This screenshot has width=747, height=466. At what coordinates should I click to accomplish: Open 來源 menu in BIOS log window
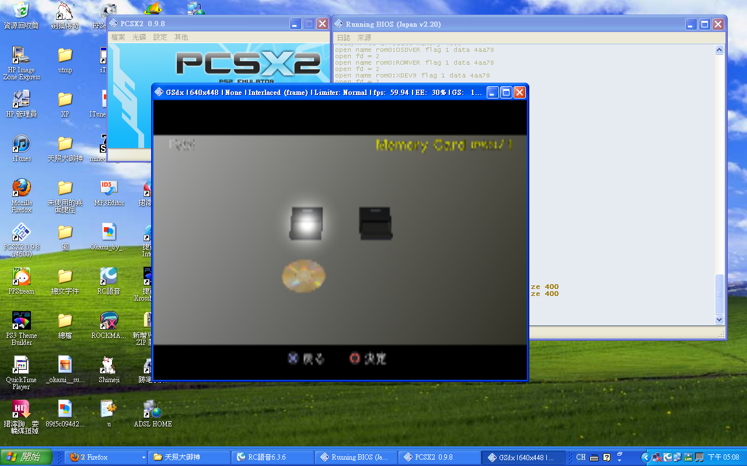click(364, 37)
